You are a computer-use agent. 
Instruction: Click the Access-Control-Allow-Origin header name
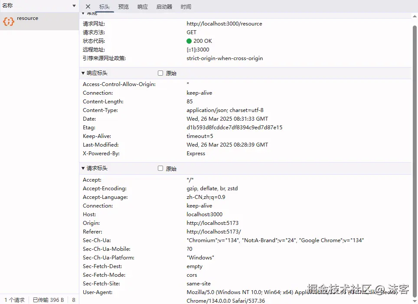click(119, 84)
